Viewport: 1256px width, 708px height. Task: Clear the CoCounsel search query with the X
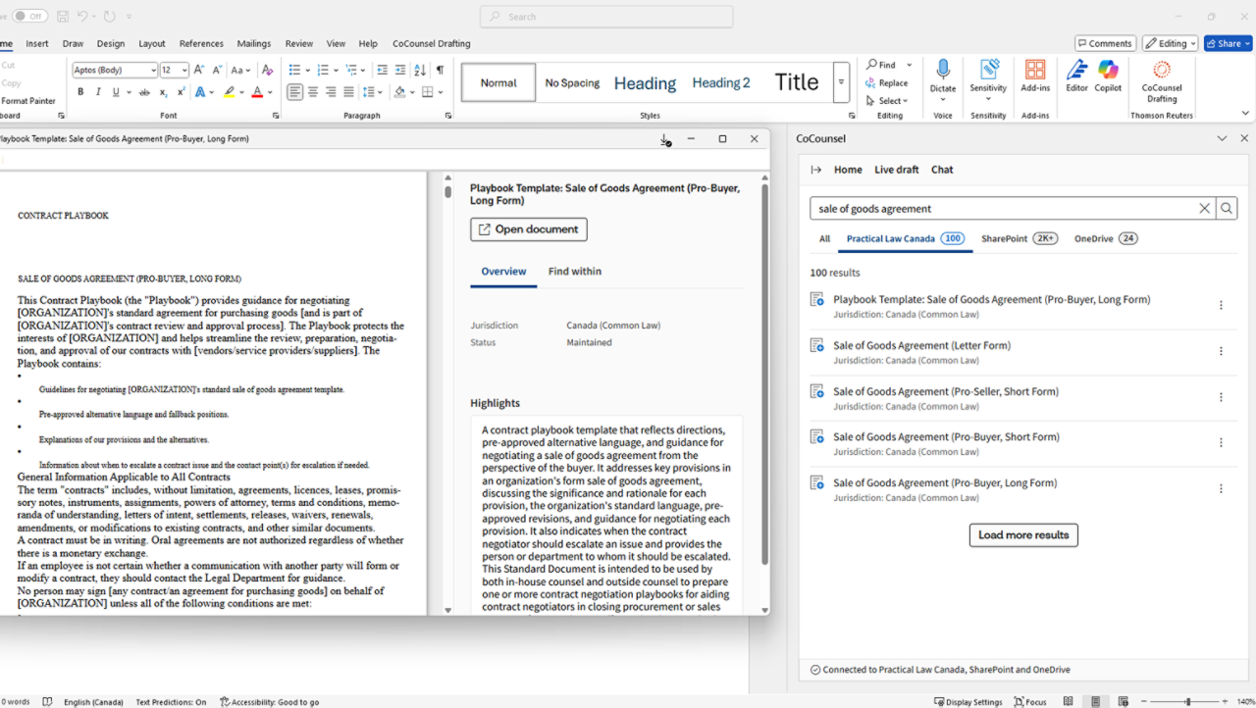1205,209
